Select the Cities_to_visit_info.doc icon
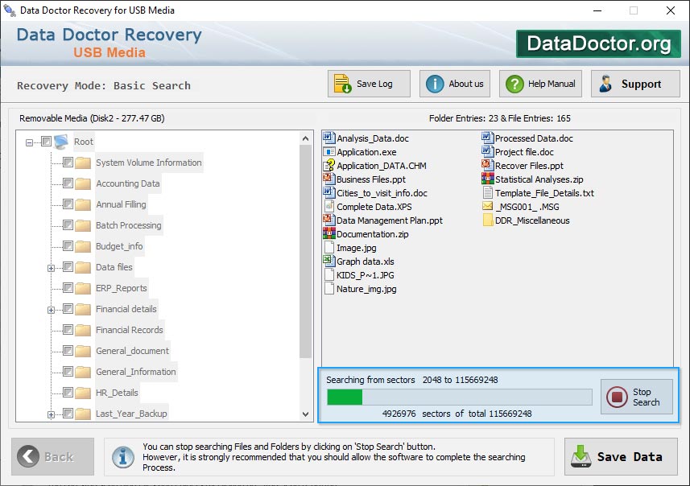The height and width of the screenshot is (486, 690). 328,192
